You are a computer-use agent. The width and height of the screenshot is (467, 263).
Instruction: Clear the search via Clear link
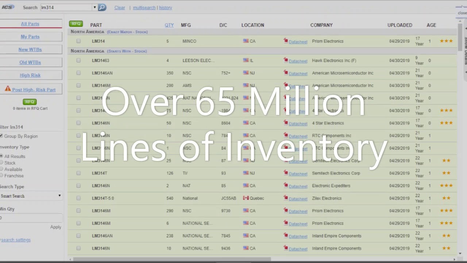[x=120, y=8]
